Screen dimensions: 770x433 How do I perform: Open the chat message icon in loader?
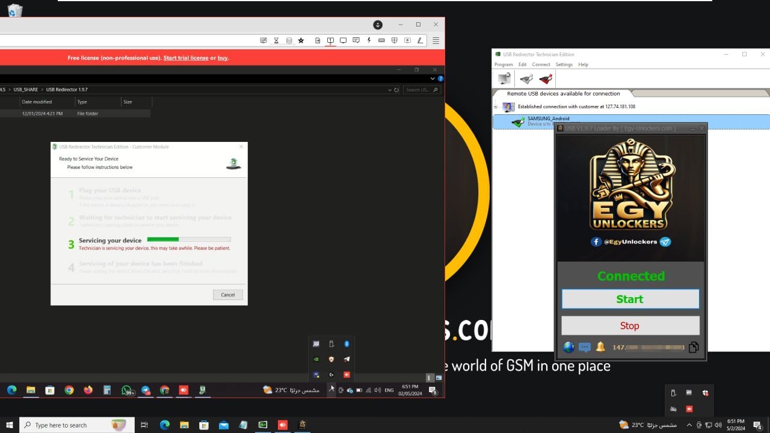click(x=585, y=347)
